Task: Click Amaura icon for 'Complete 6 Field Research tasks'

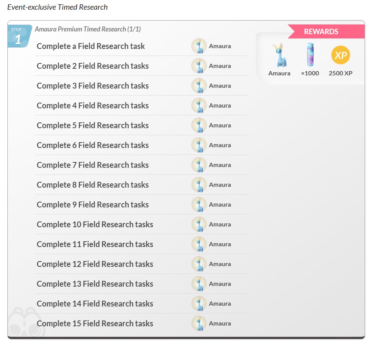Action: coord(199,145)
